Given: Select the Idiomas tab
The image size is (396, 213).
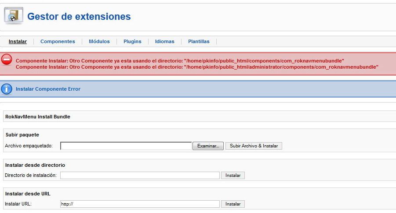Looking at the screenshot, I should [165, 41].
